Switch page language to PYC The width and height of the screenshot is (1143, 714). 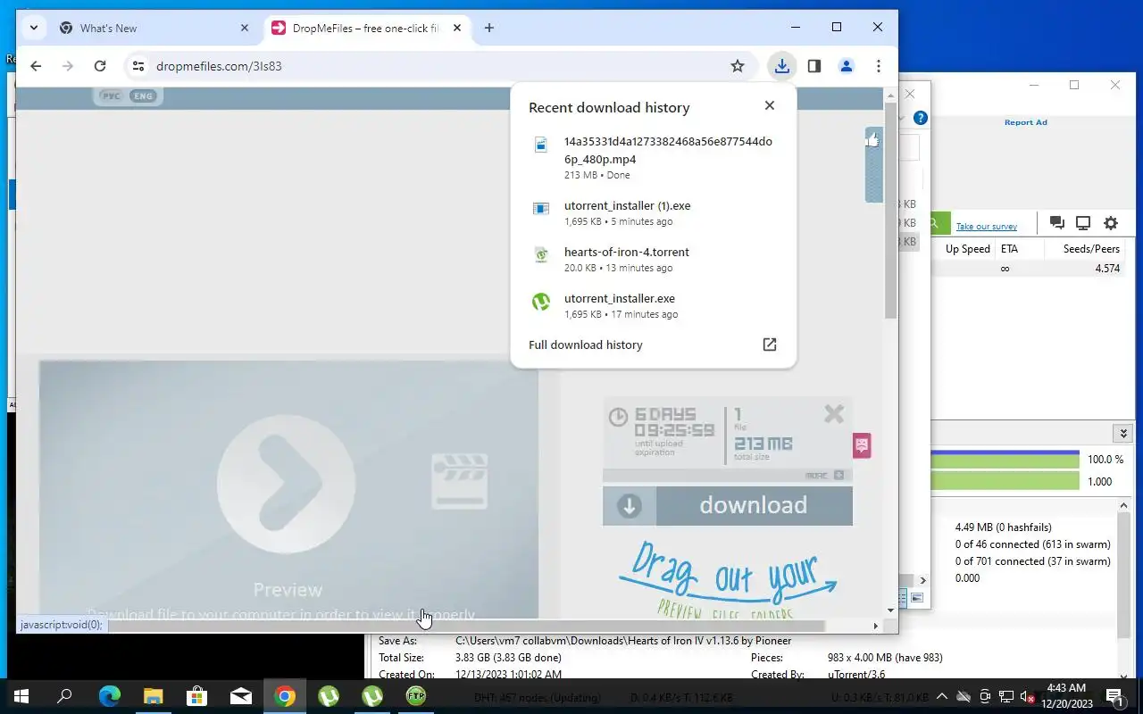tap(111, 95)
